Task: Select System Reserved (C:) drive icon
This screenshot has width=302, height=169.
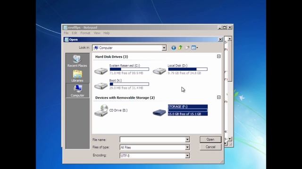Action: coord(101,71)
